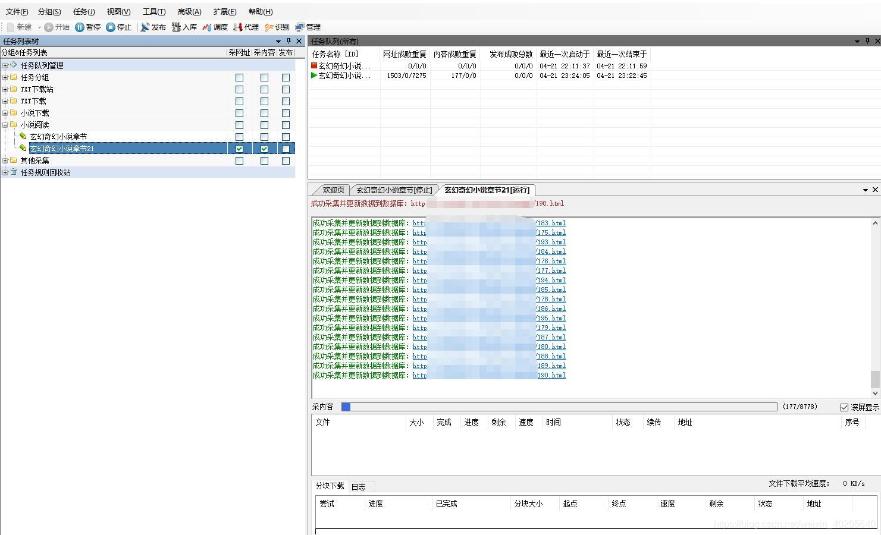Image resolution: width=881 pixels, height=535 pixels.
Task: Expand the 小说下载 tree node
Action: [5, 113]
